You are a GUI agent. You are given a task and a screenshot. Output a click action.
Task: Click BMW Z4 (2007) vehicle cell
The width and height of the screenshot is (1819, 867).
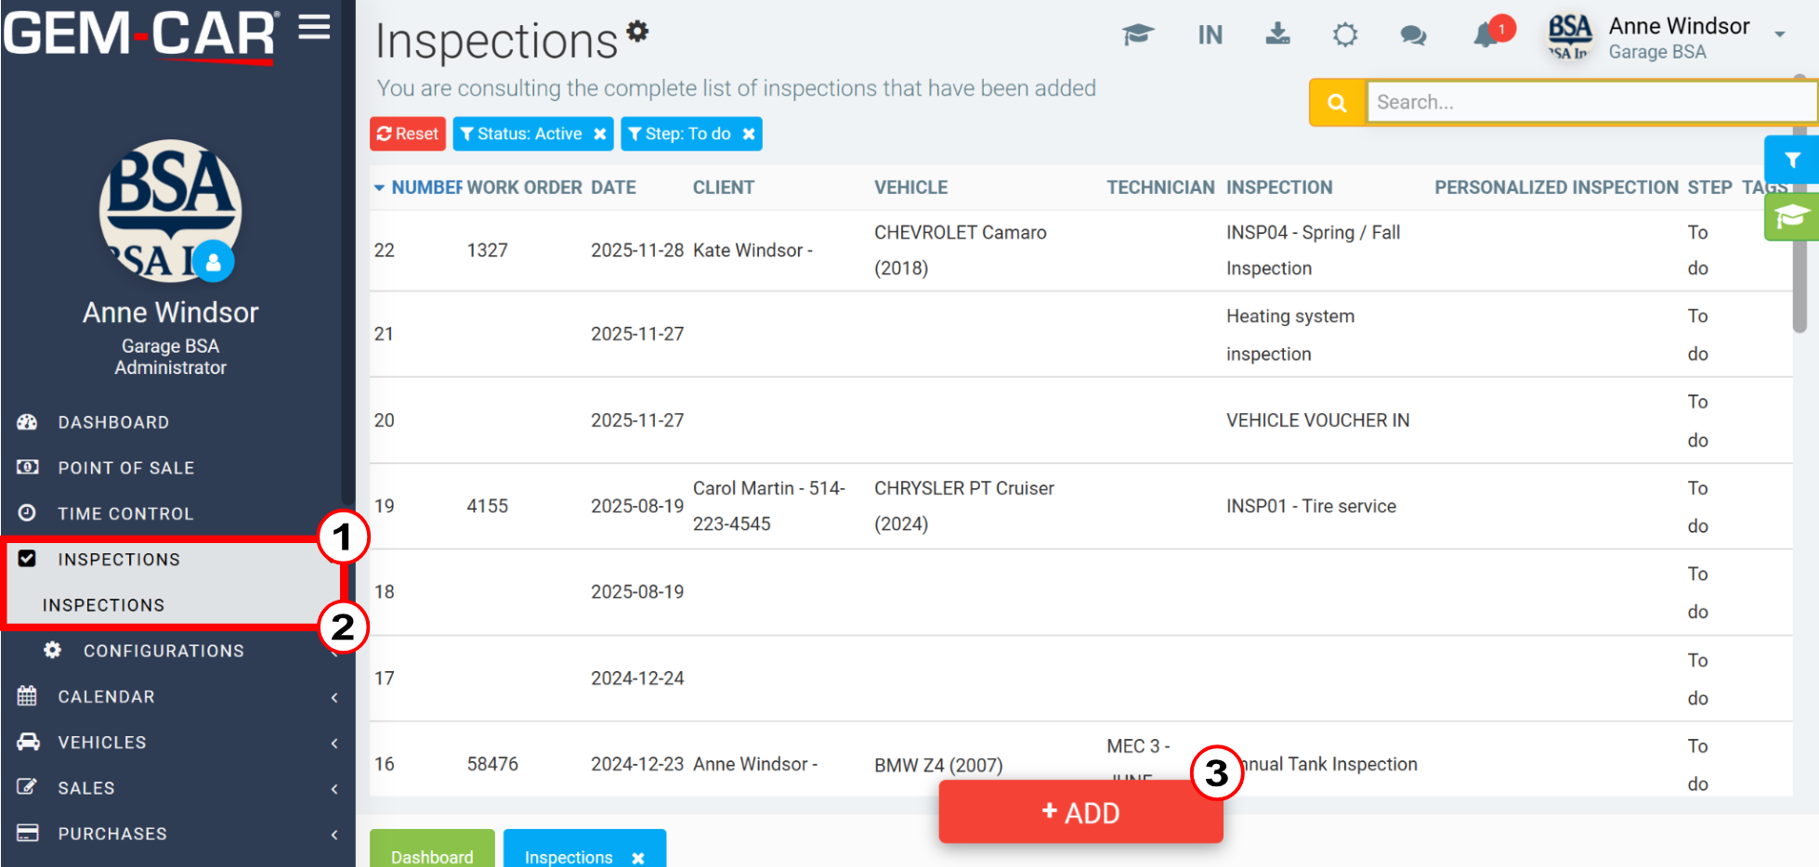pos(938,765)
